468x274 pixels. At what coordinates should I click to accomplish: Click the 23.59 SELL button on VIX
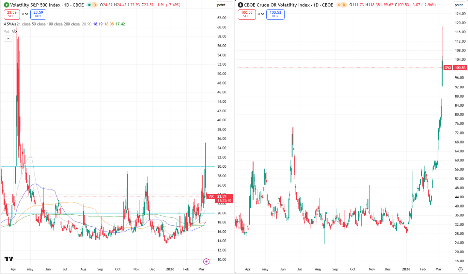pyautogui.click(x=11, y=14)
